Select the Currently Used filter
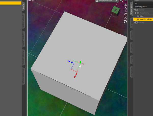This screenshot has height=116, width=153. (x=143, y=7)
